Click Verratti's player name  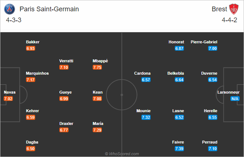(x=66, y=61)
